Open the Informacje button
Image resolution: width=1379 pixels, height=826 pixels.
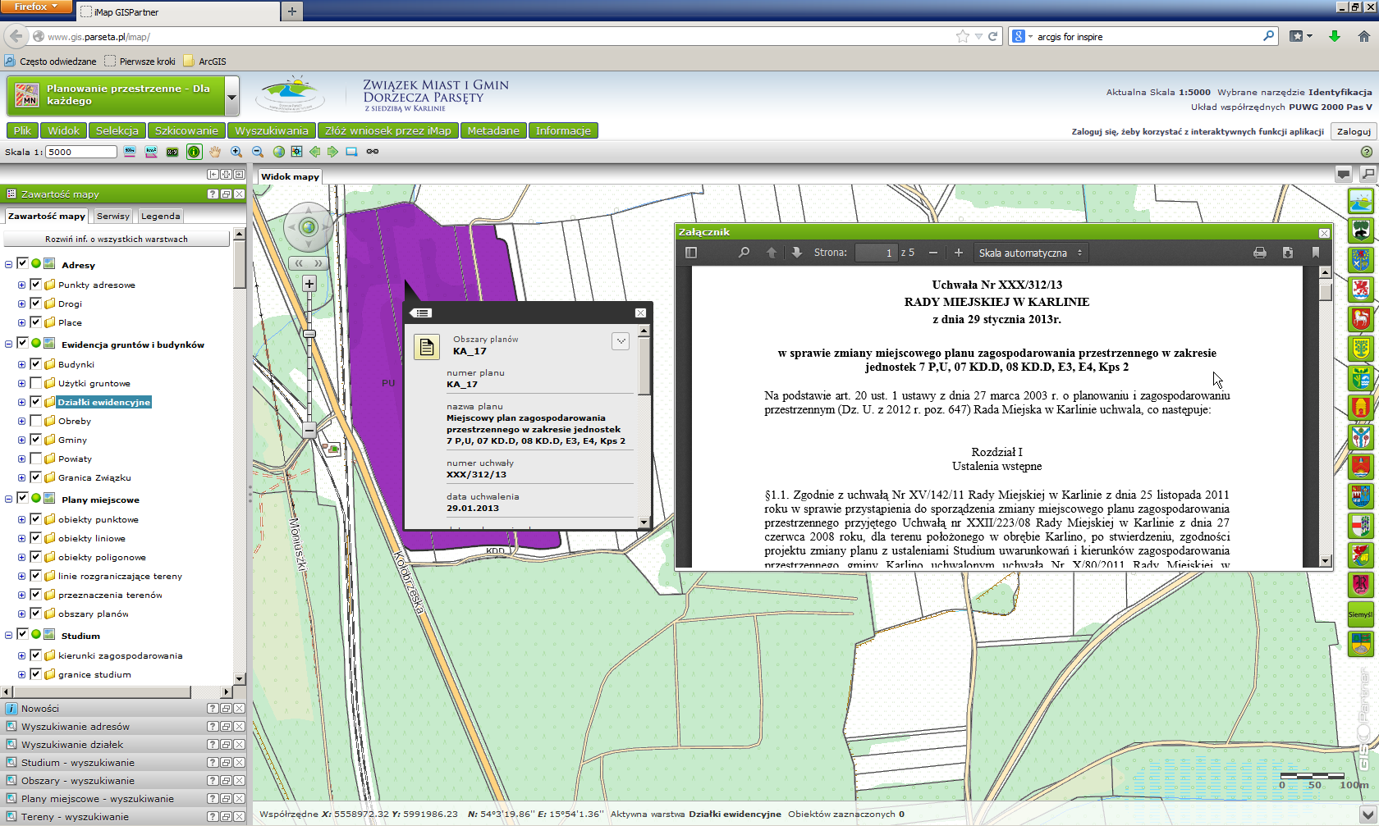coord(563,130)
